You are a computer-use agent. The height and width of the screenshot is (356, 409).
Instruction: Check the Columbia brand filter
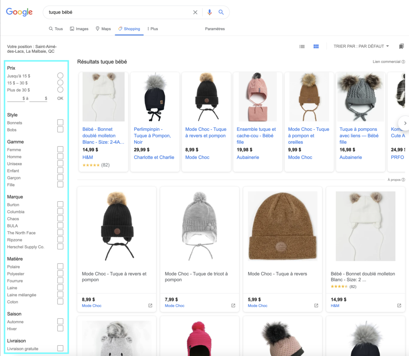60,212
